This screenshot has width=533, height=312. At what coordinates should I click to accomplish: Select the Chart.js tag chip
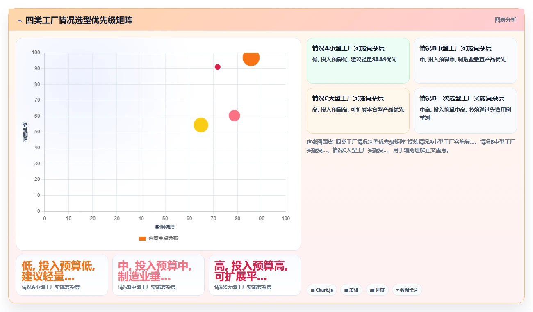[322, 290]
